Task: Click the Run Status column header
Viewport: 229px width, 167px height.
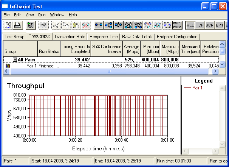Action: 49,49
